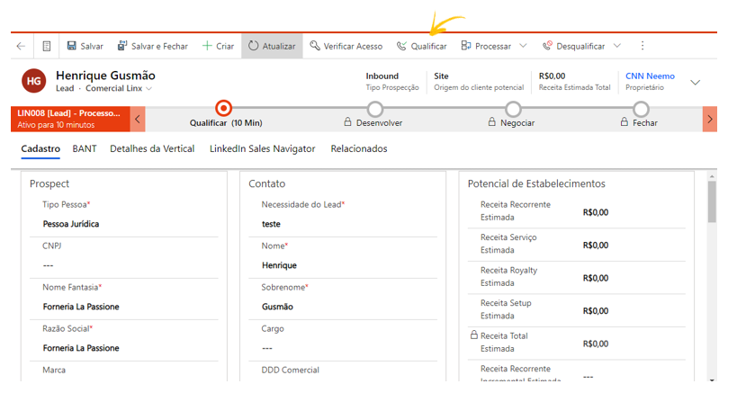
Task: Click the CNPJ input field
Action: tap(121, 265)
